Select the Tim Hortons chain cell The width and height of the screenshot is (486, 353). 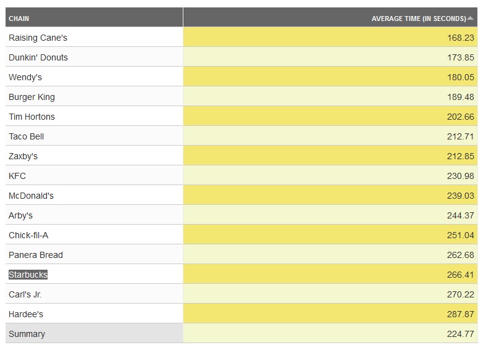tap(31, 117)
